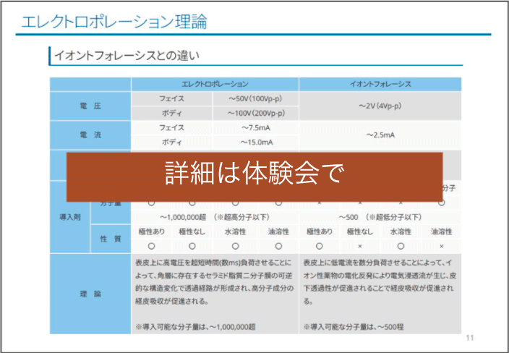Click the '詳細は体験会で' red banner
The image size is (509, 353).
(x=254, y=176)
